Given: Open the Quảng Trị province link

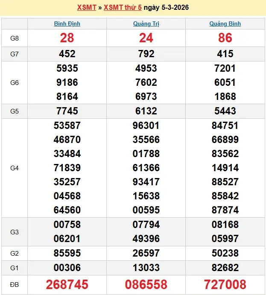Looking at the screenshot, I should pyautogui.click(x=146, y=24).
